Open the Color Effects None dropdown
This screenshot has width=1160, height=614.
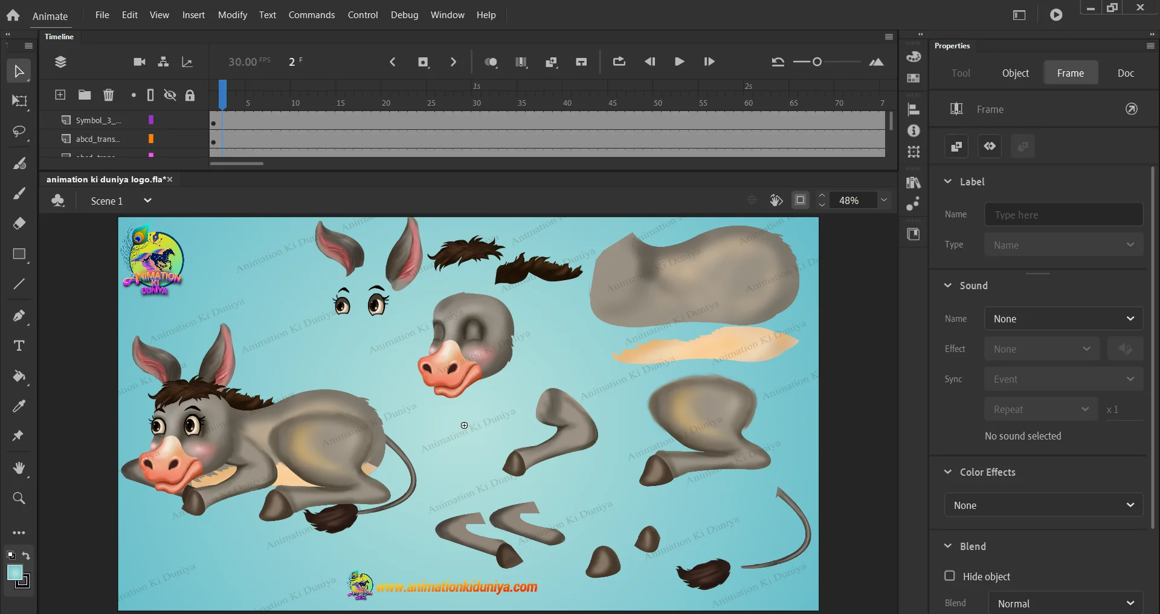pos(1043,505)
